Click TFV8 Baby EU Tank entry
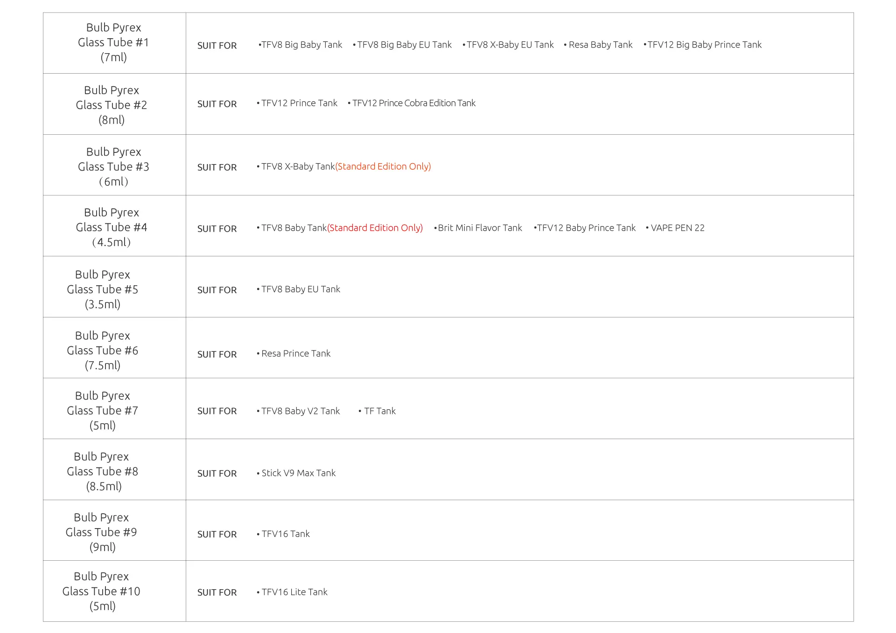896x633 pixels. [301, 289]
